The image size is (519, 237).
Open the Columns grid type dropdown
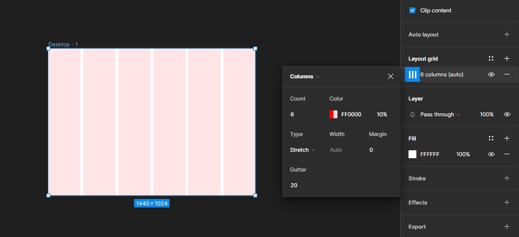click(x=304, y=77)
